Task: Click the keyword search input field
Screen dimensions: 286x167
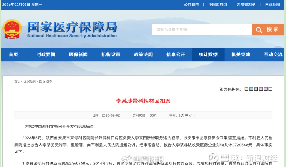Action: point(202,30)
